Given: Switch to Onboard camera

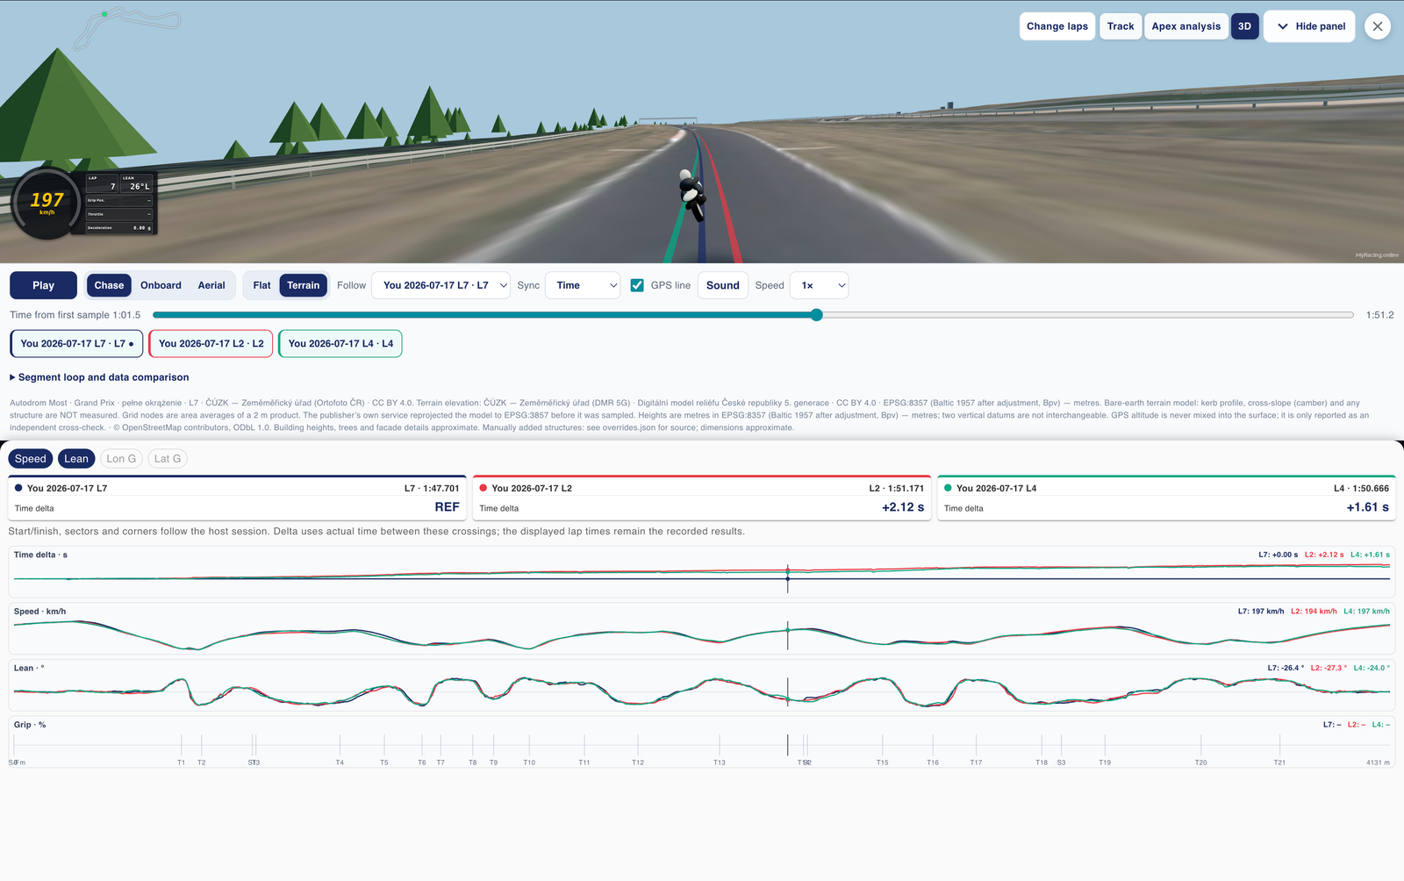Looking at the screenshot, I should (161, 285).
